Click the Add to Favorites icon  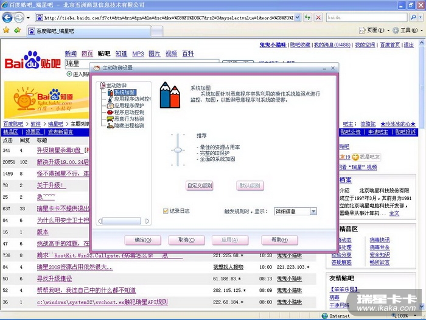[18, 30]
